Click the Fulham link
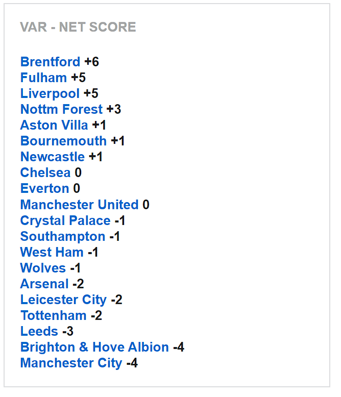Viewport: 341px width, 397px height. pos(43,78)
